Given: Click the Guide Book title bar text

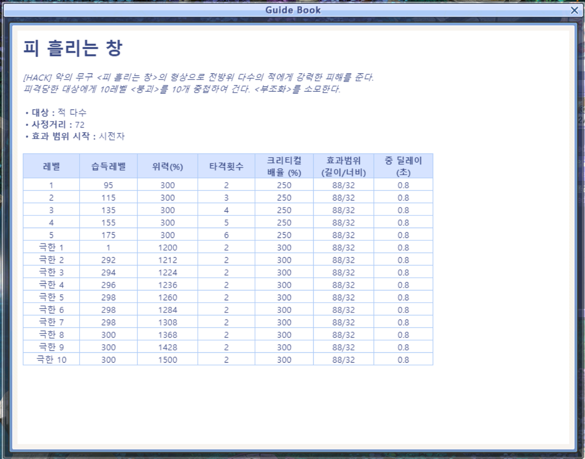Looking at the screenshot, I should 293,10.
